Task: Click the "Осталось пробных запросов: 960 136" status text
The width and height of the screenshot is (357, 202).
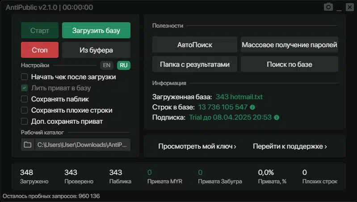Action: coord(51,196)
